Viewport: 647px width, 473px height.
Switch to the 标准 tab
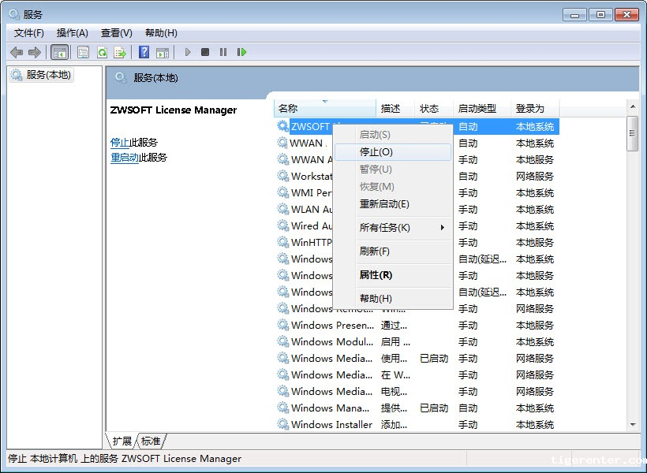click(151, 441)
